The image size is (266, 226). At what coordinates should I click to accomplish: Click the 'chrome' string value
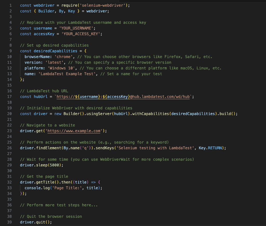pyautogui.click(x=63, y=57)
